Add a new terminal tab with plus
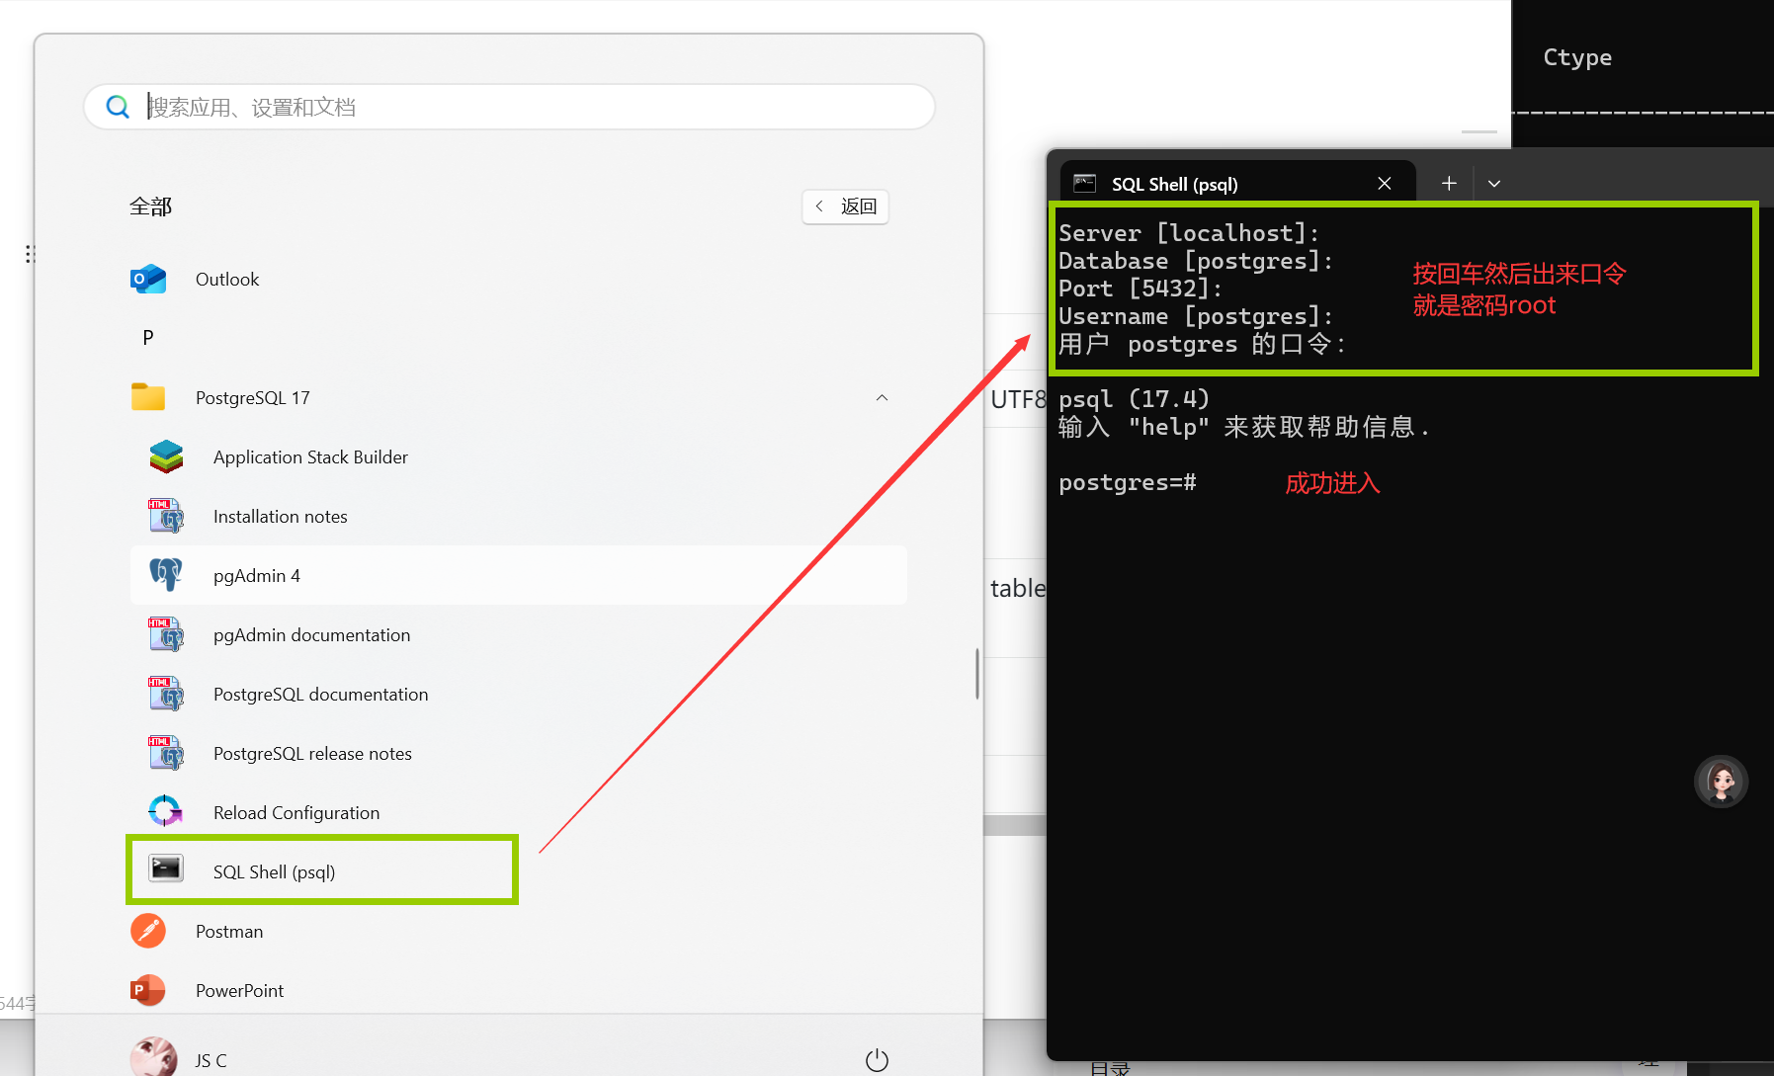 click(1449, 184)
